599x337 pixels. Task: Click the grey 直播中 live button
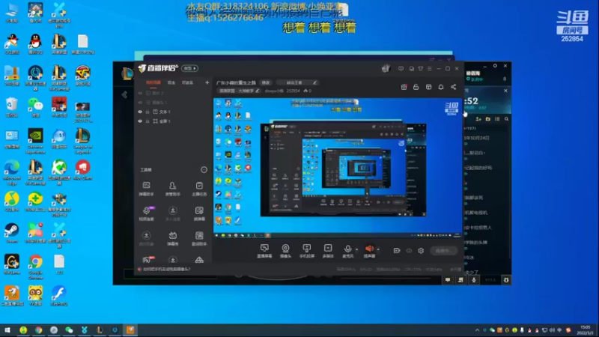click(x=443, y=251)
